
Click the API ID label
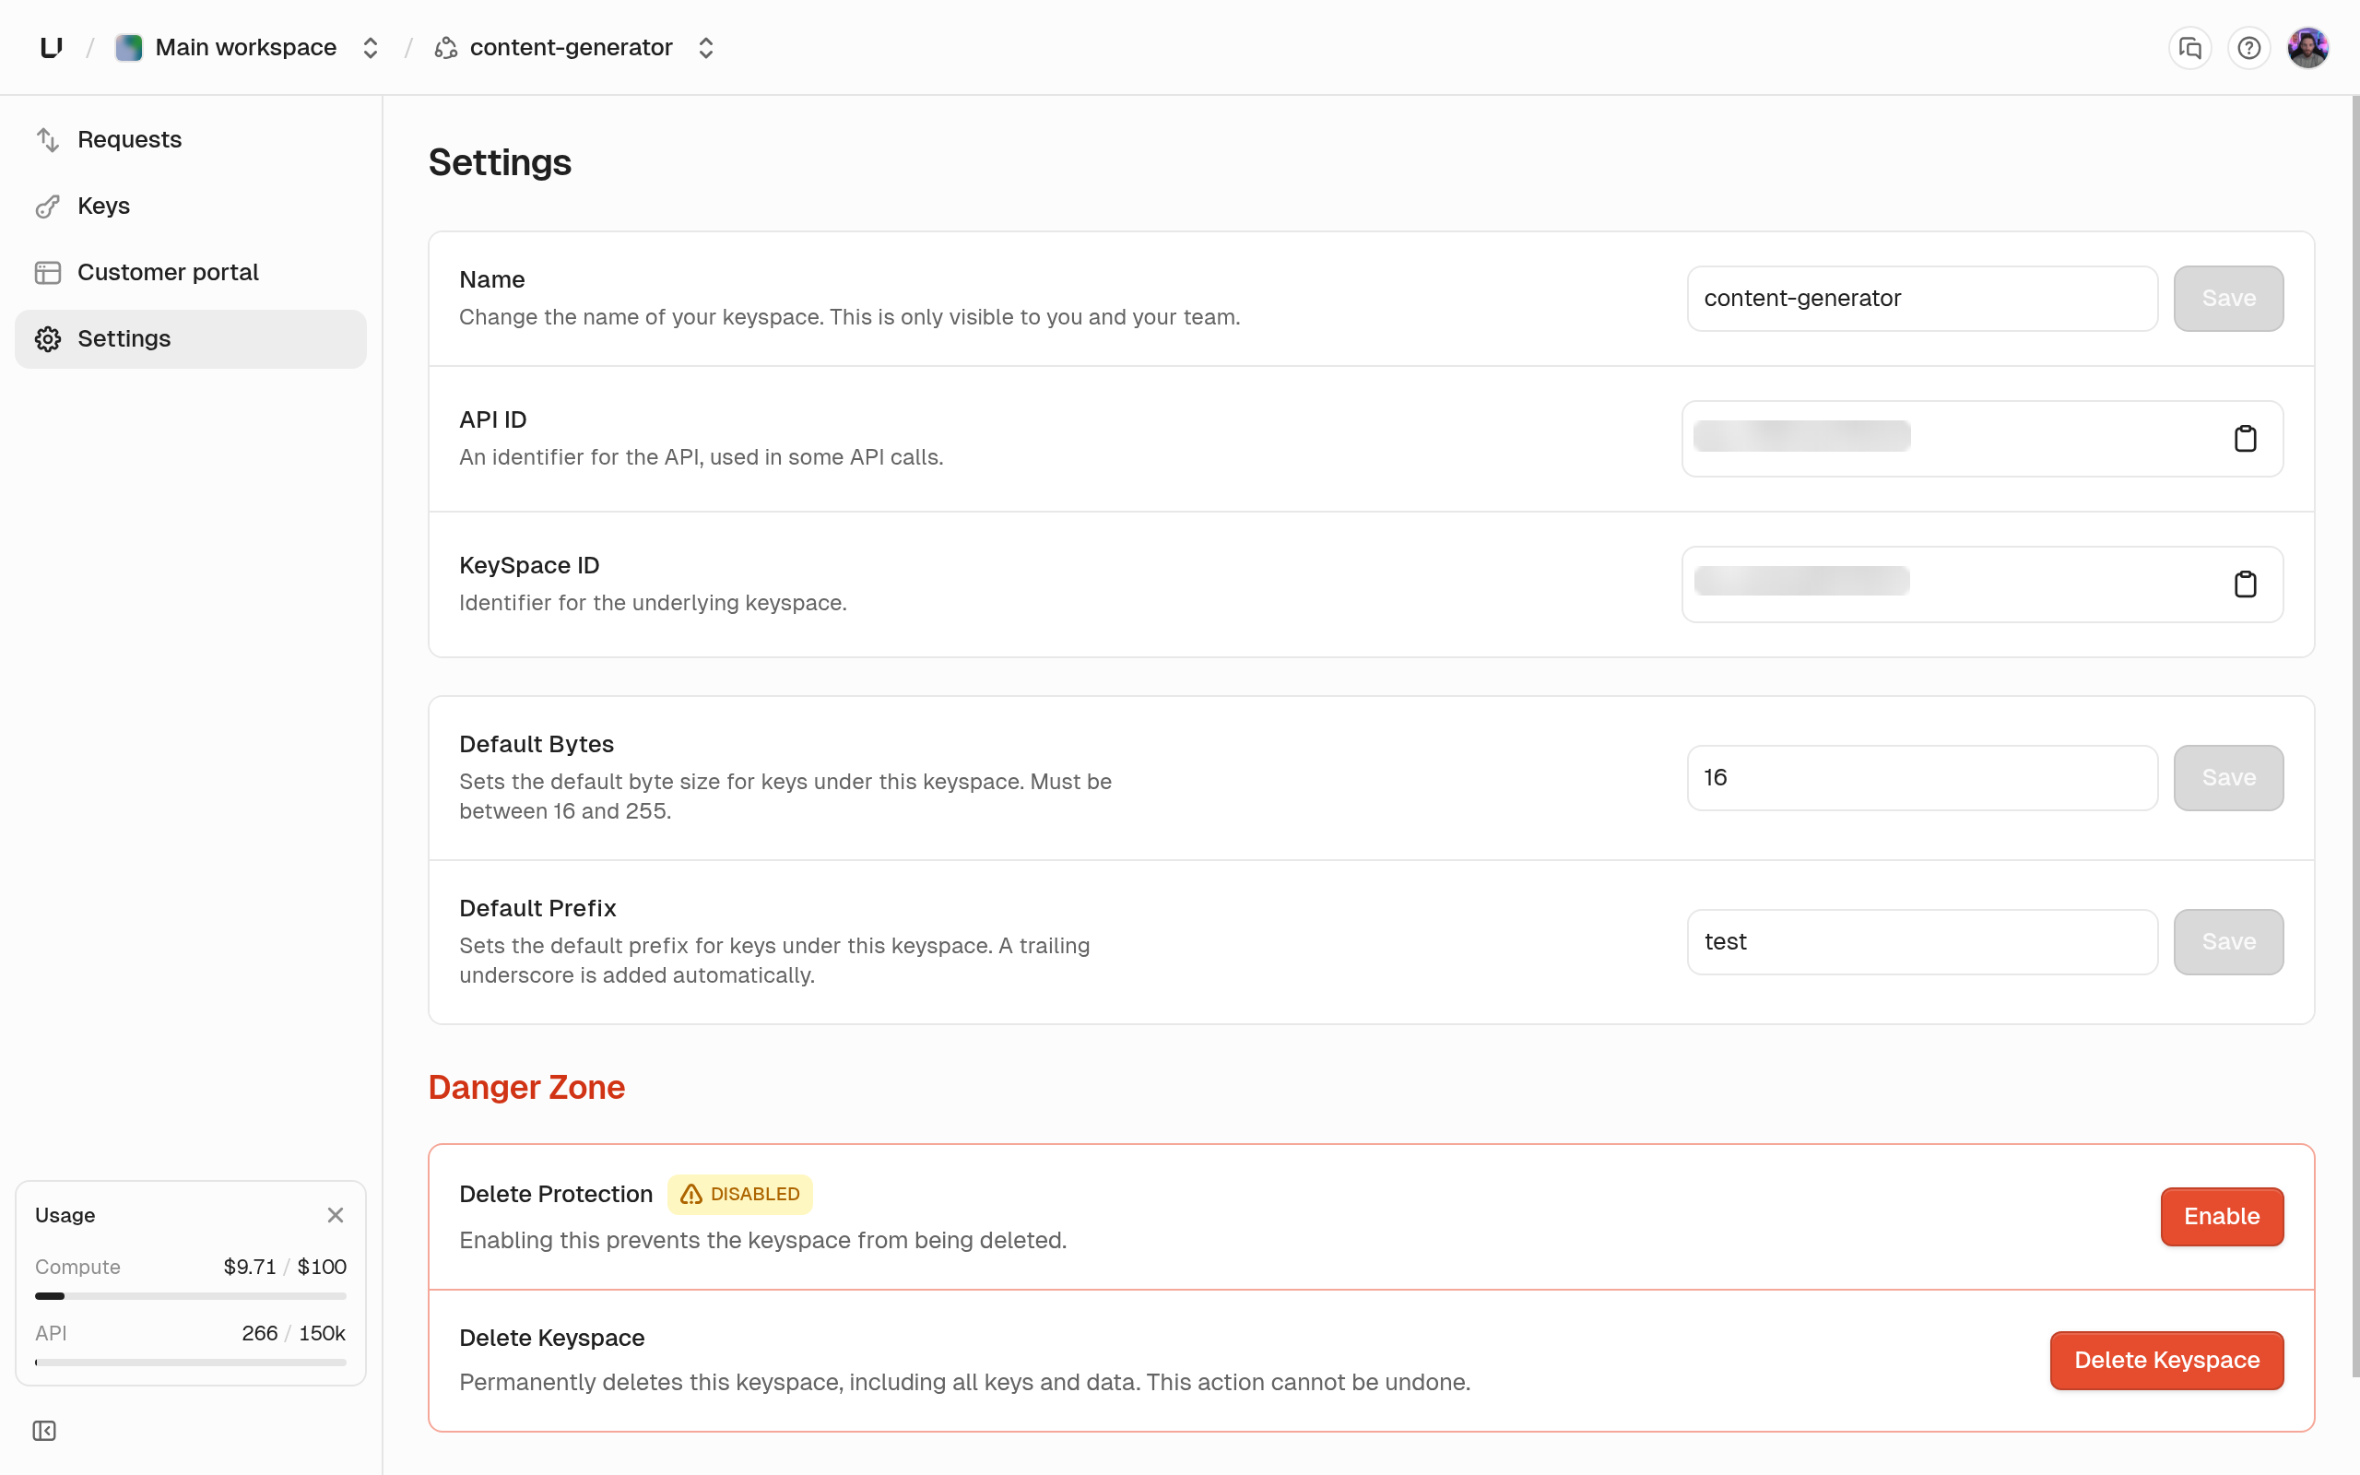tap(492, 419)
